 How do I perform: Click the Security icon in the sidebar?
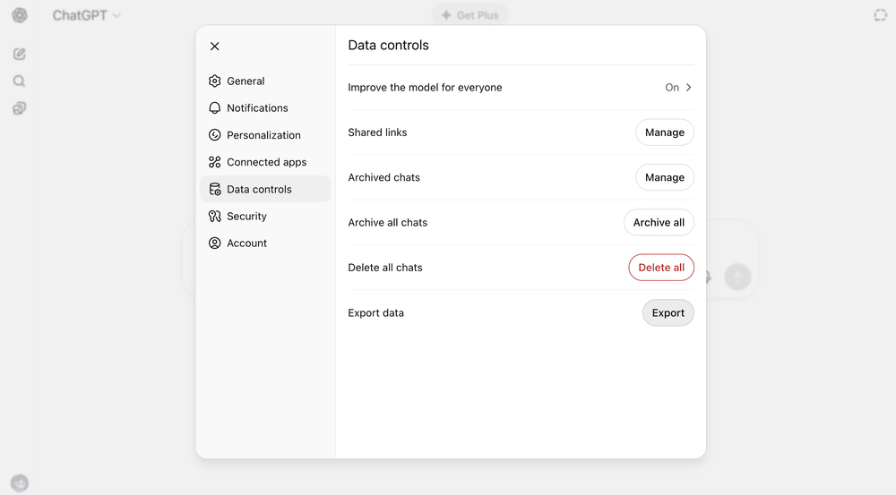(214, 217)
